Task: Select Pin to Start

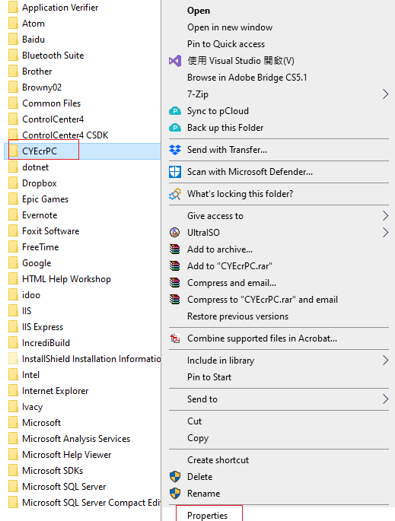Action: click(x=209, y=377)
